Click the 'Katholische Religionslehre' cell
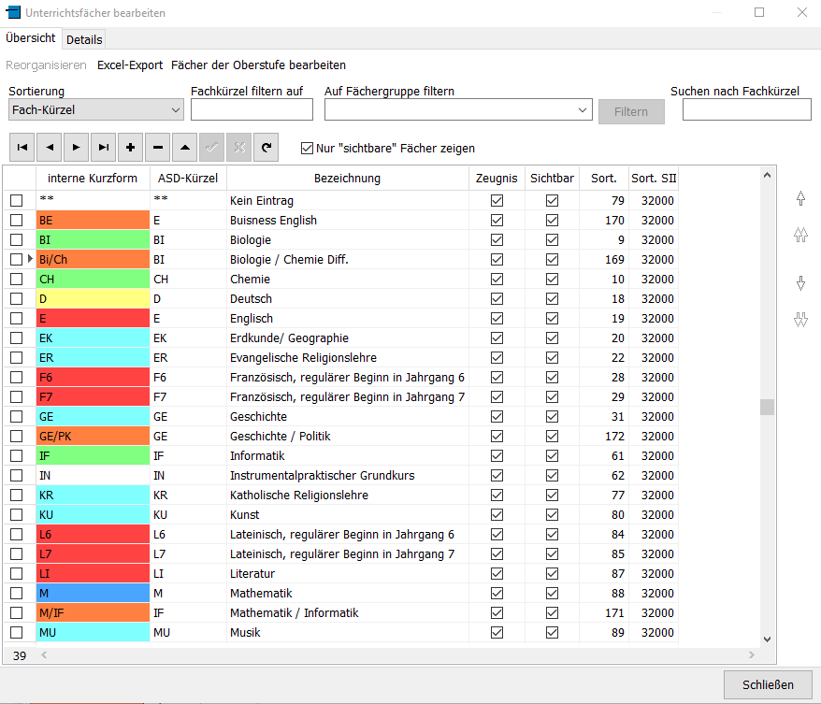Image resolution: width=821 pixels, height=704 pixels. tap(348, 496)
